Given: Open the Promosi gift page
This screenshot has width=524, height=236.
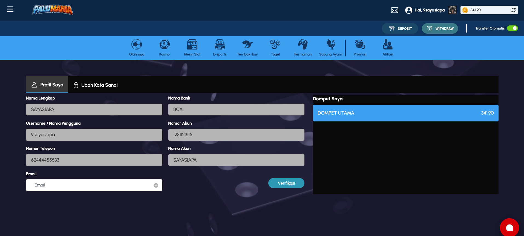Looking at the screenshot, I should [x=360, y=48].
